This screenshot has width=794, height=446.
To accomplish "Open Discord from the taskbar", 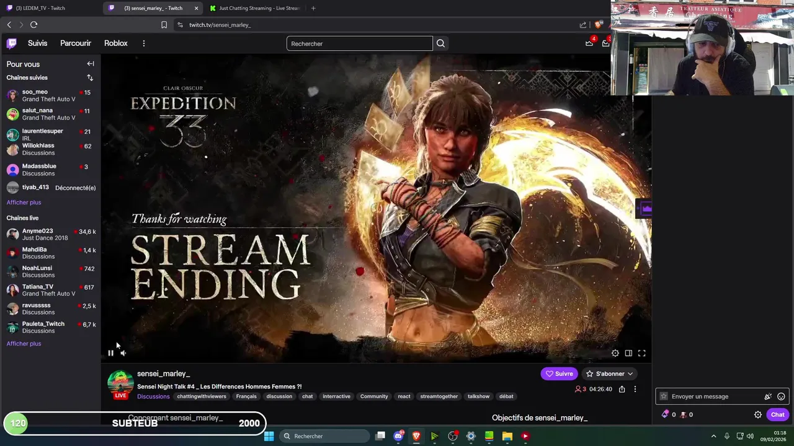I will (x=398, y=436).
